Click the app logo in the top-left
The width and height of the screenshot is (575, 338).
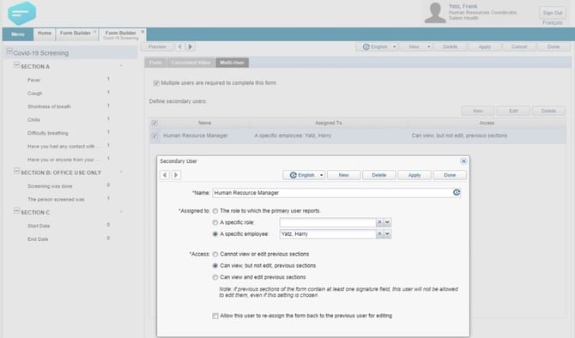pyautogui.click(x=22, y=13)
